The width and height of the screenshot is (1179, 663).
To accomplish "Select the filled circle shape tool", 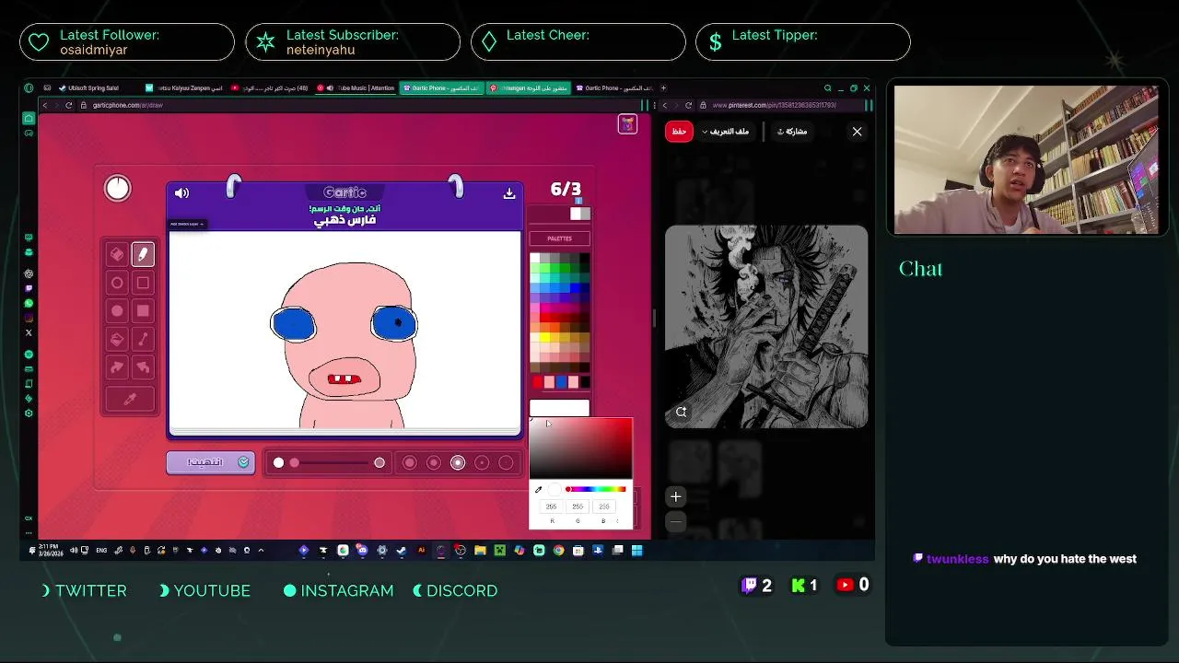I will pyautogui.click(x=117, y=311).
